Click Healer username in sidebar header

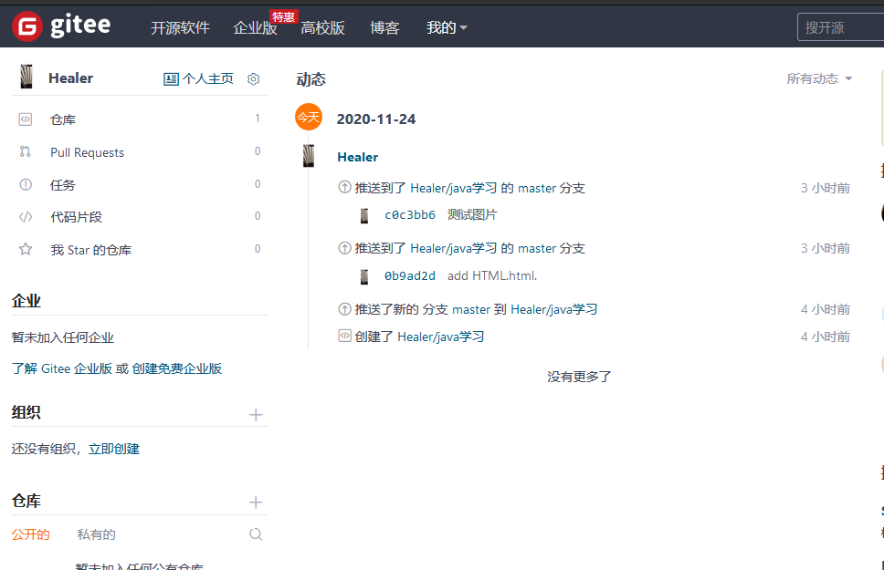click(70, 78)
